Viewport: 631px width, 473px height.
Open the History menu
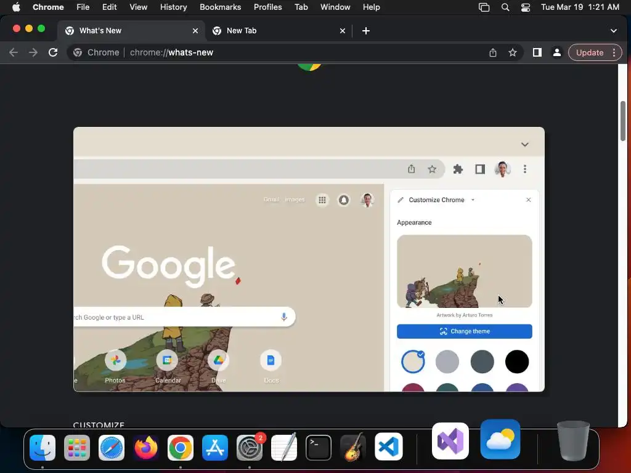pyautogui.click(x=173, y=7)
